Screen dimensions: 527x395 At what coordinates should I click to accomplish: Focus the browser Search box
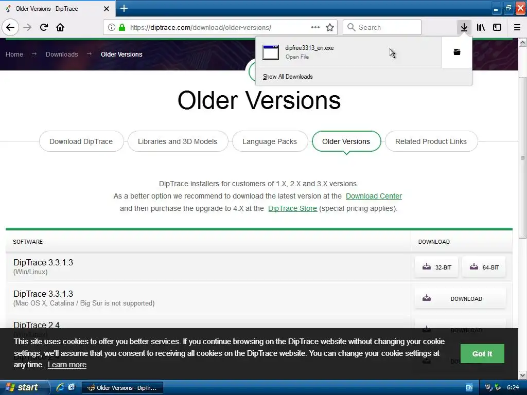382,27
